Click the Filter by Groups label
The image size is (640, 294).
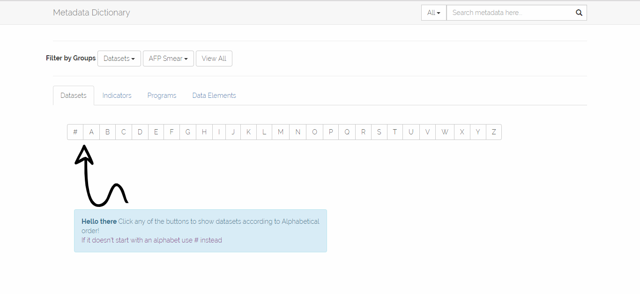71,58
